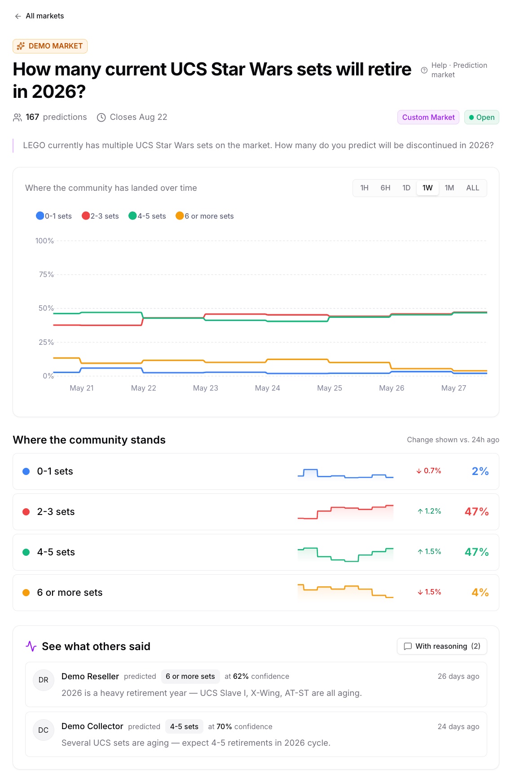Select the 0-1 sets outcome row

click(x=256, y=471)
